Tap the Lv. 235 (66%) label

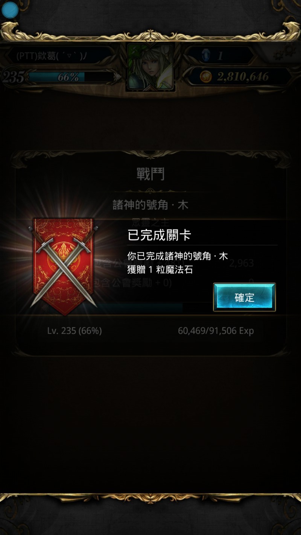(74, 331)
